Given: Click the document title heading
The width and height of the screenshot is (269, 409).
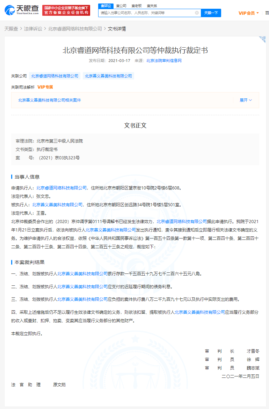Looking at the screenshot, I should pyautogui.click(x=135, y=50).
